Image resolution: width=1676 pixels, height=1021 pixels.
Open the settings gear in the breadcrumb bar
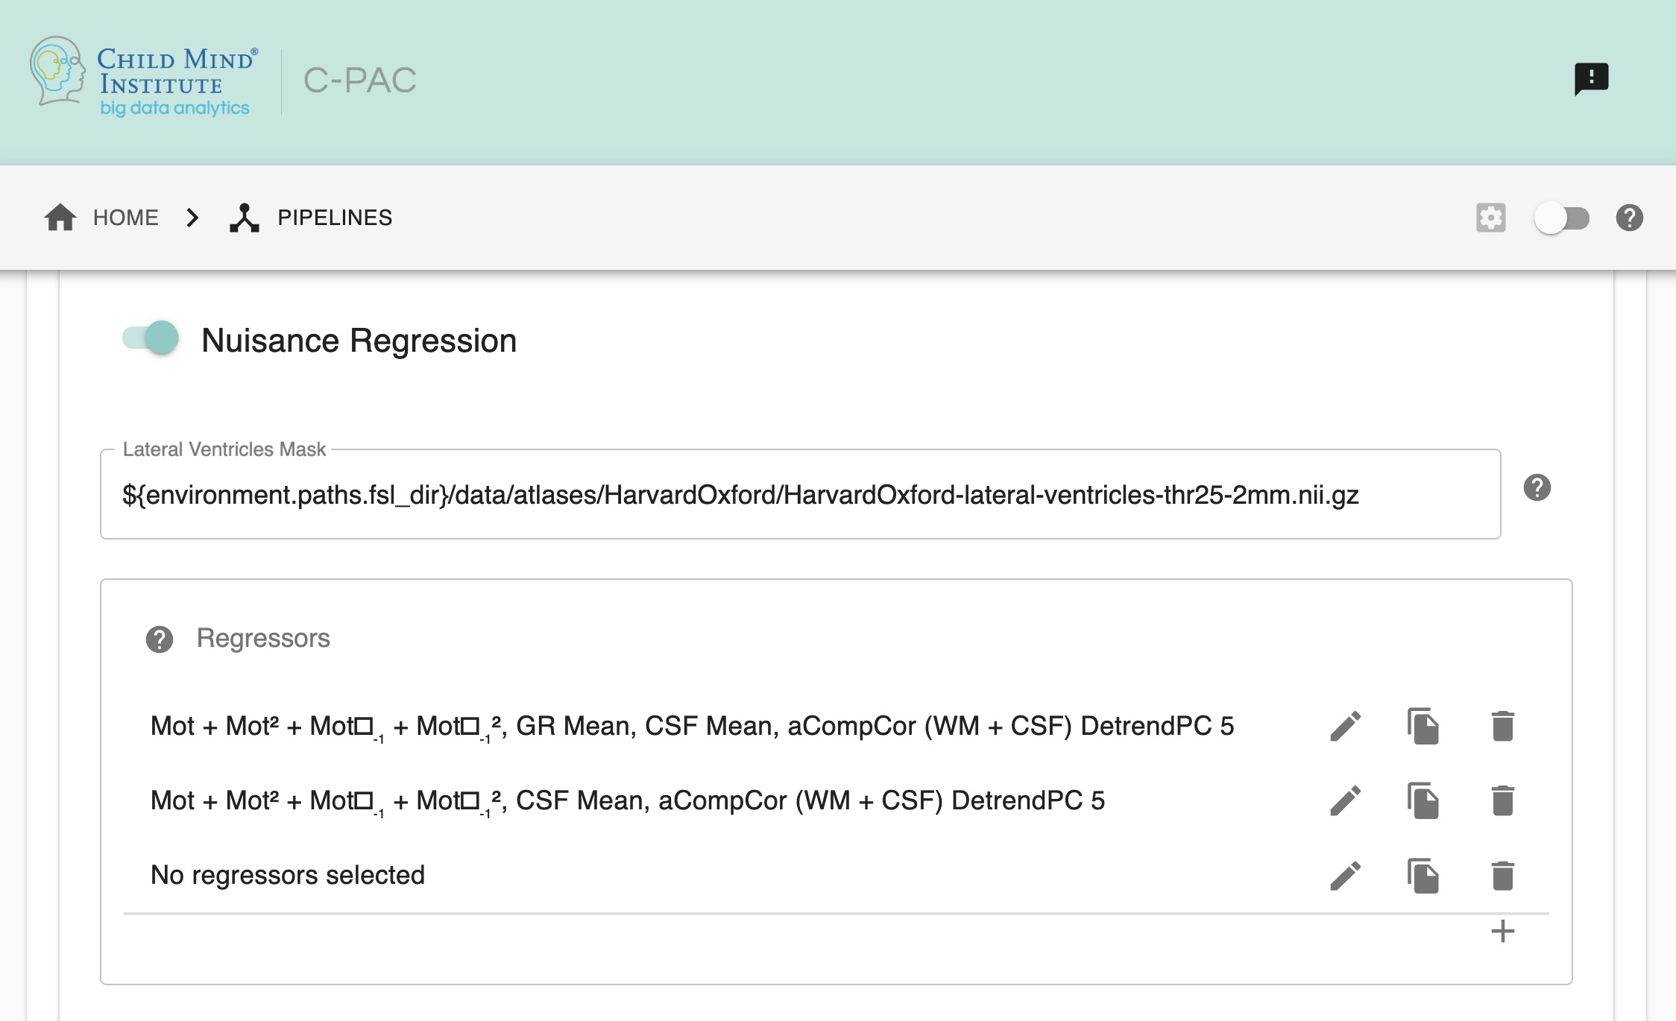click(1490, 217)
